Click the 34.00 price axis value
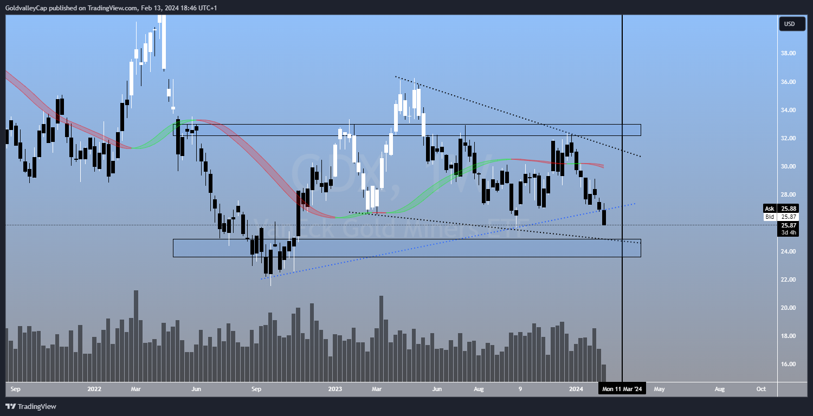The image size is (813, 416). [x=788, y=110]
